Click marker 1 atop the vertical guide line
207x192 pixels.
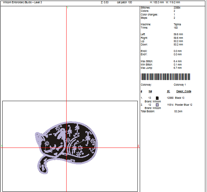[x=68, y=8]
